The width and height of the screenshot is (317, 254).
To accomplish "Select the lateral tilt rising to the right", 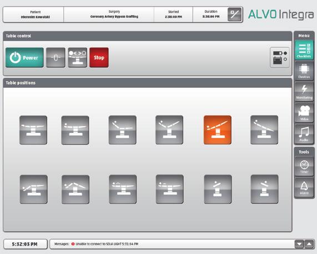I will click(x=218, y=189).
